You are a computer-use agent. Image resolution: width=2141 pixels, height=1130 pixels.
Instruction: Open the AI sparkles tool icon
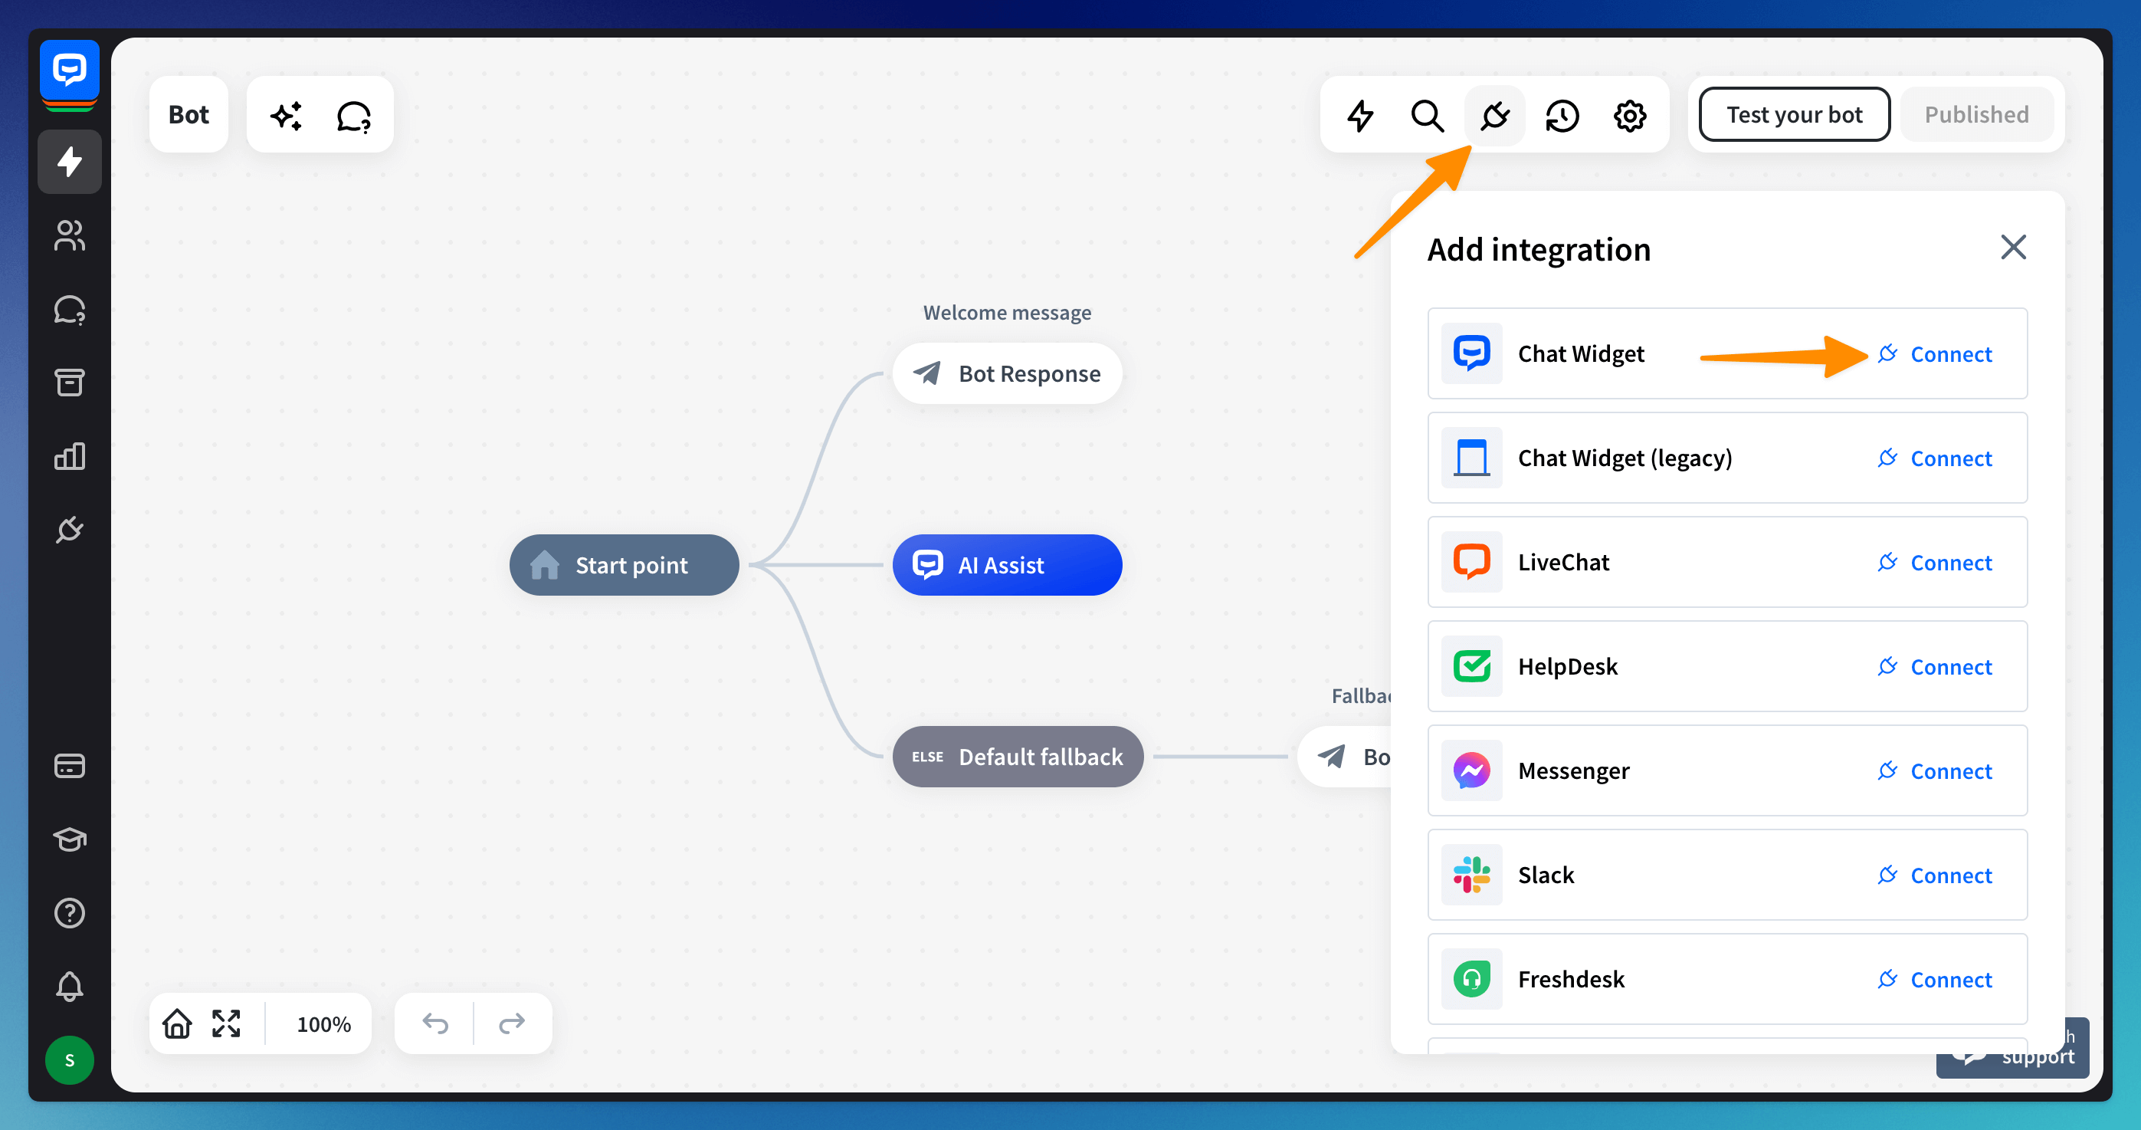point(287,116)
